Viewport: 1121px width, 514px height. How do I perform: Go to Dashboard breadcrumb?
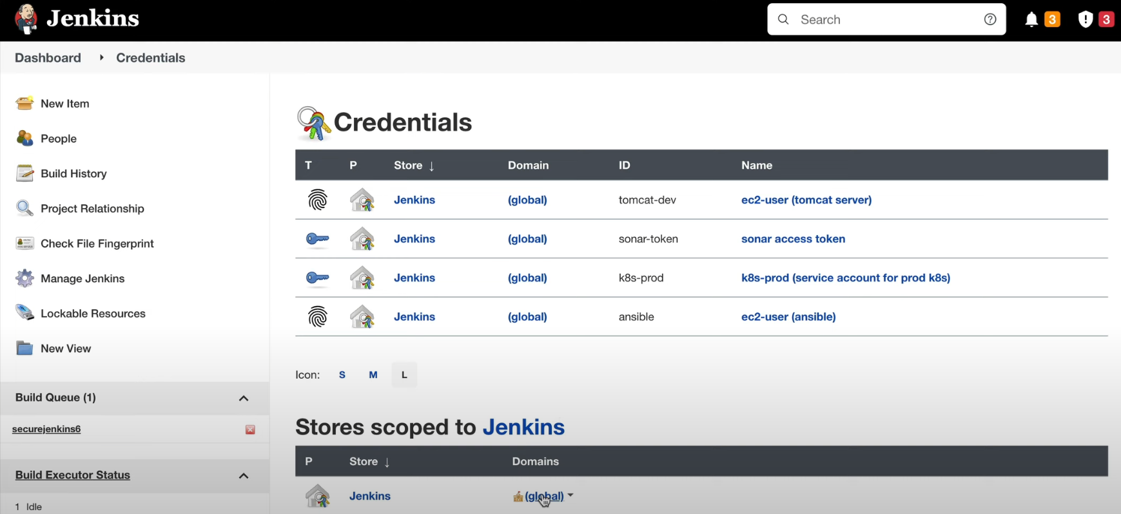pos(48,57)
